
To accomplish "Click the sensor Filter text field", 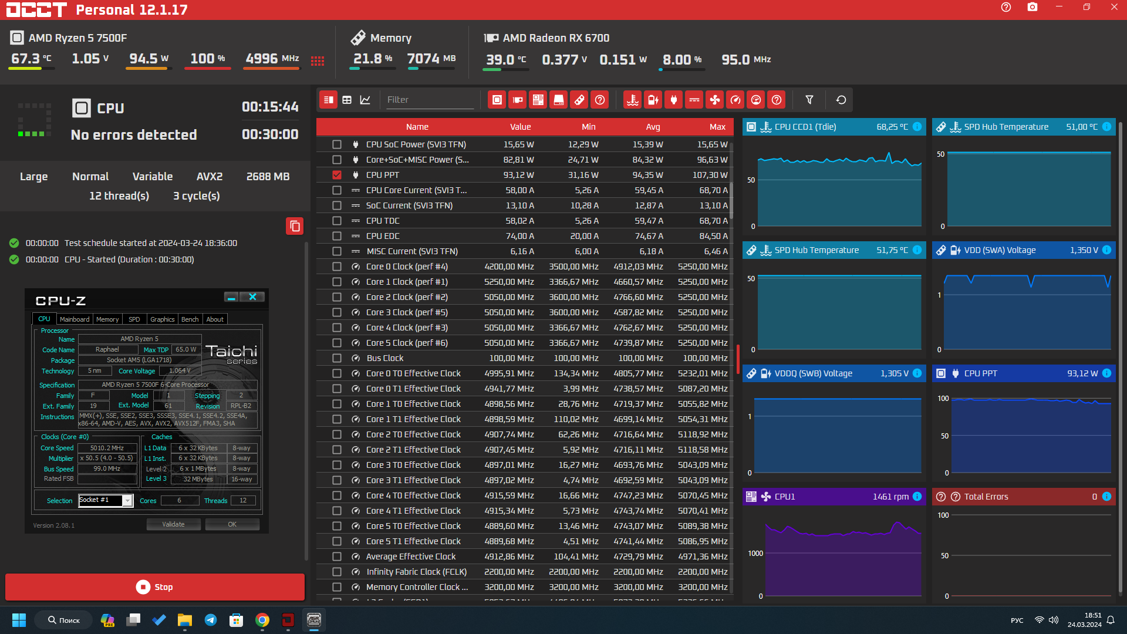I will click(430, 100).
